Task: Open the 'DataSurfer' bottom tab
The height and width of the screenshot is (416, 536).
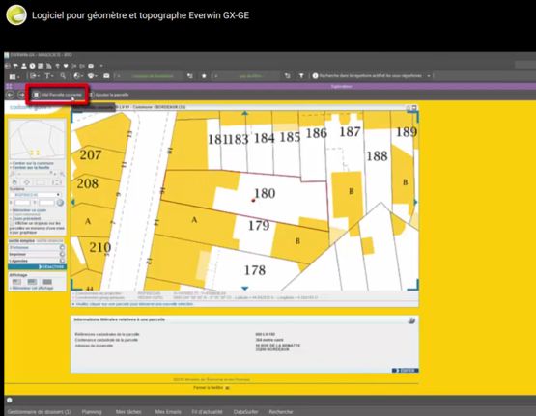Action: tap(245, 412)
